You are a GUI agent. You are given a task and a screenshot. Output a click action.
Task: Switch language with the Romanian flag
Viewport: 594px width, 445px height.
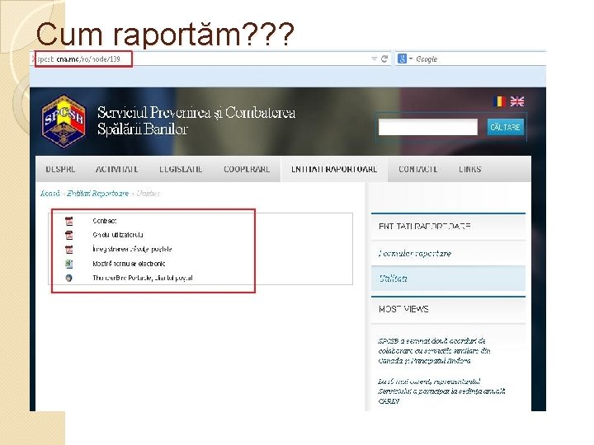[x=499, y=101]
